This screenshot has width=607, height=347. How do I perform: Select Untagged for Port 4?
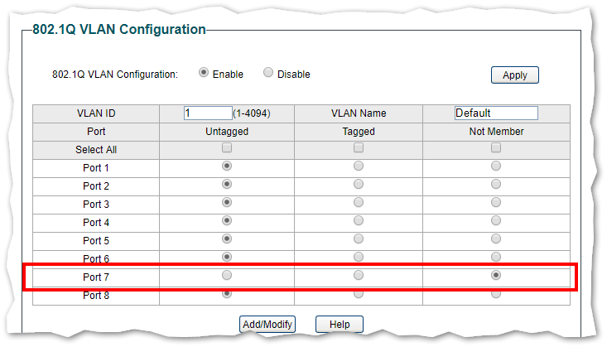(x=226, y=221)
